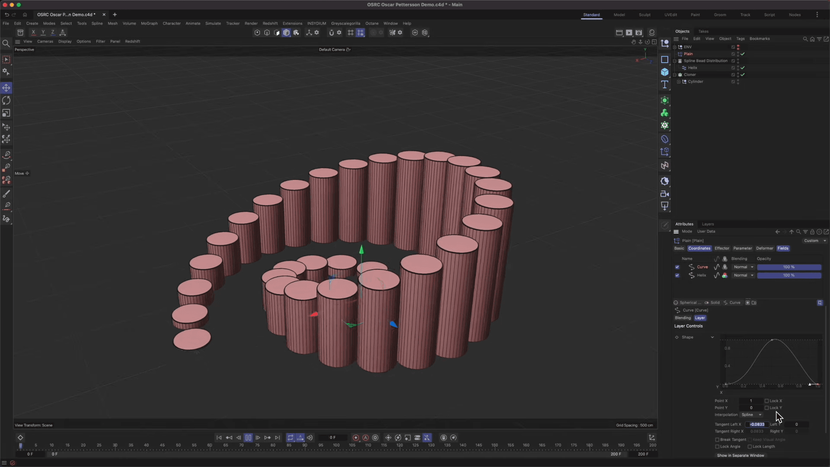Click the Camera object icon in palette

coord(665,194)
